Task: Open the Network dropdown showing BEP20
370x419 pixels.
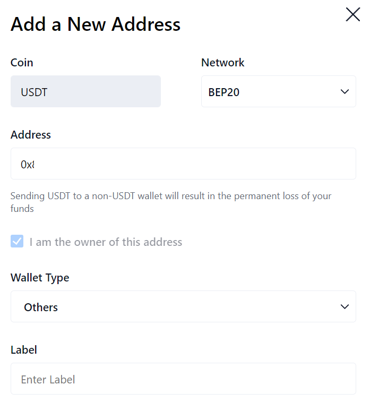Action: click(x=278, y=91)
